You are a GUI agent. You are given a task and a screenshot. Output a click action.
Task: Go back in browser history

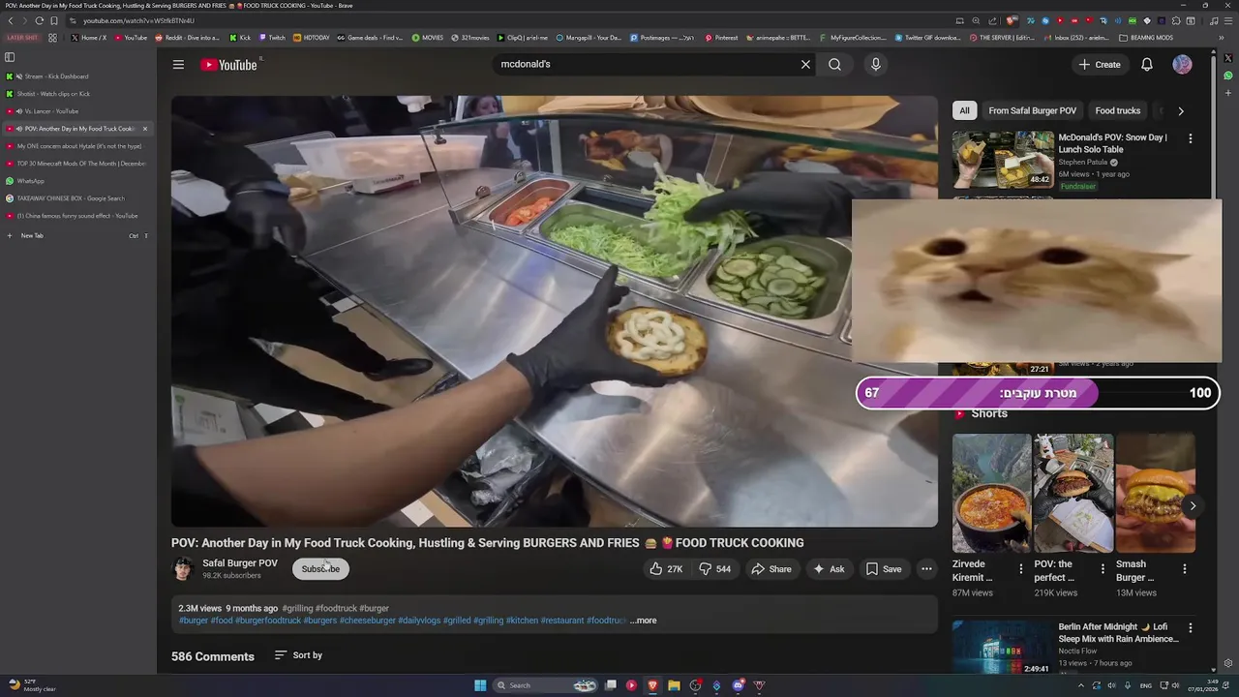coord(11,20)
